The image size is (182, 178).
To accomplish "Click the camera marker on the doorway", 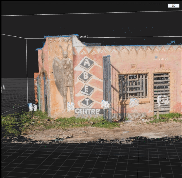I will (163, 100).
